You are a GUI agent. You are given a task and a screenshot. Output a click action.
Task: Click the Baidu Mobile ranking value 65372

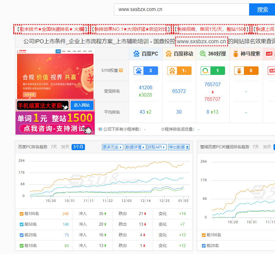click(x=179, y=91)
